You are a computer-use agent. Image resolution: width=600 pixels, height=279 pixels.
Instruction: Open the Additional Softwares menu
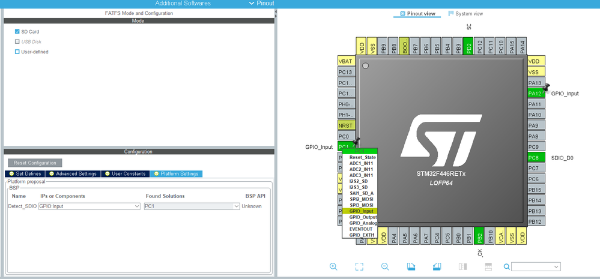tap(183, 3)
